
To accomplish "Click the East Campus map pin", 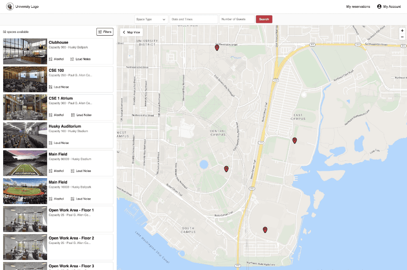I will pos(295,141).
